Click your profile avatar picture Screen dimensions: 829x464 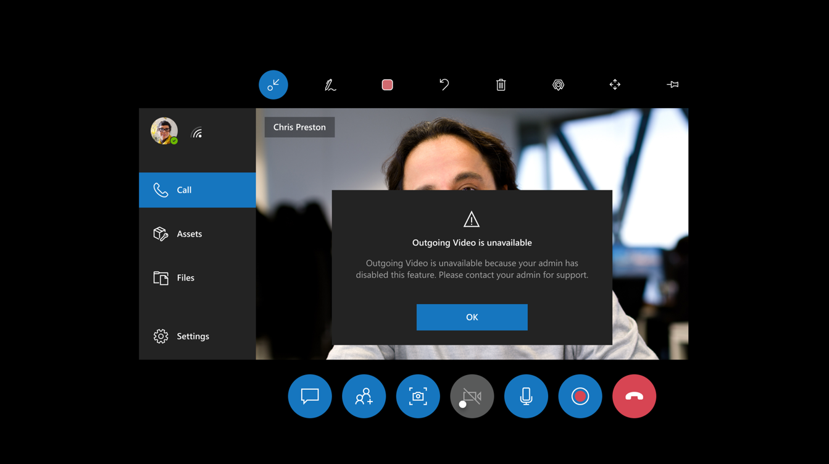coord(164,131)
